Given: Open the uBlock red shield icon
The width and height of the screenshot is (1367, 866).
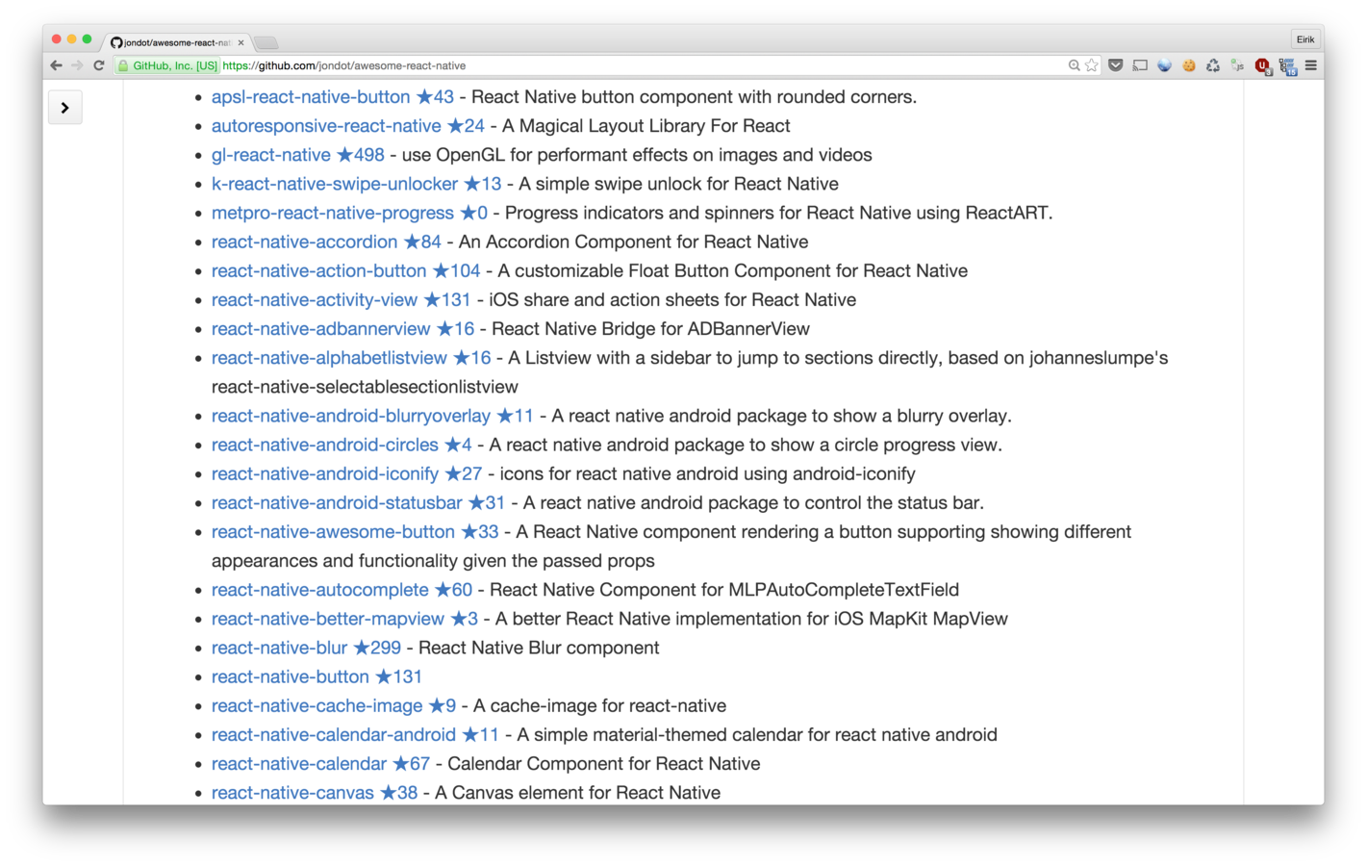Looking at the screenshot, I should click(x=1262, y=65).
